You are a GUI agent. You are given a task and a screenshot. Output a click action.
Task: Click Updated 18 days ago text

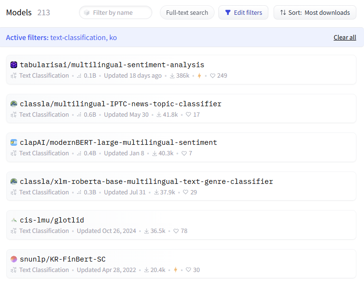133,76
